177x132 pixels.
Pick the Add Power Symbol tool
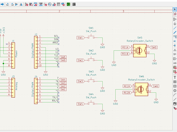(x=175, y=23)
